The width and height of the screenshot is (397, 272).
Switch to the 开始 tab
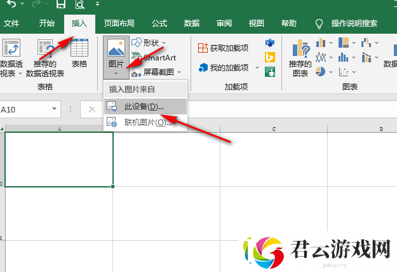(47, 24)
